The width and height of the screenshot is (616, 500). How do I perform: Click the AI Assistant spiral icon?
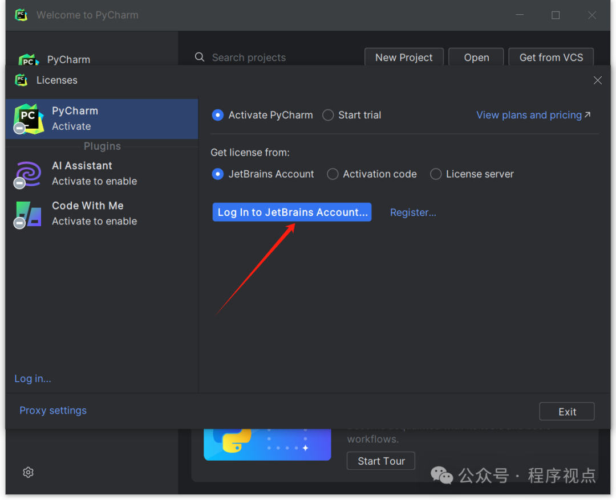pos(27,174)
